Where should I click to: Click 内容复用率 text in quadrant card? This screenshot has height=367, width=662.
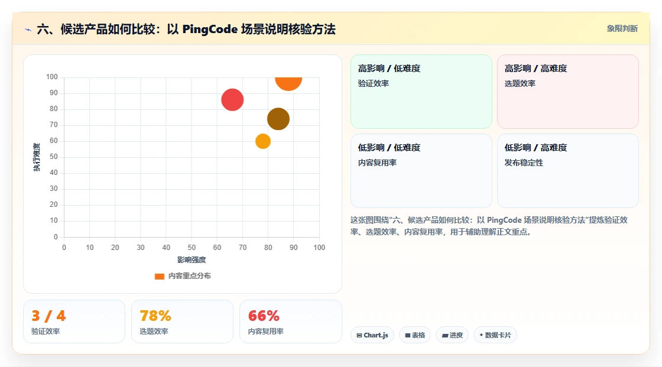377,163
